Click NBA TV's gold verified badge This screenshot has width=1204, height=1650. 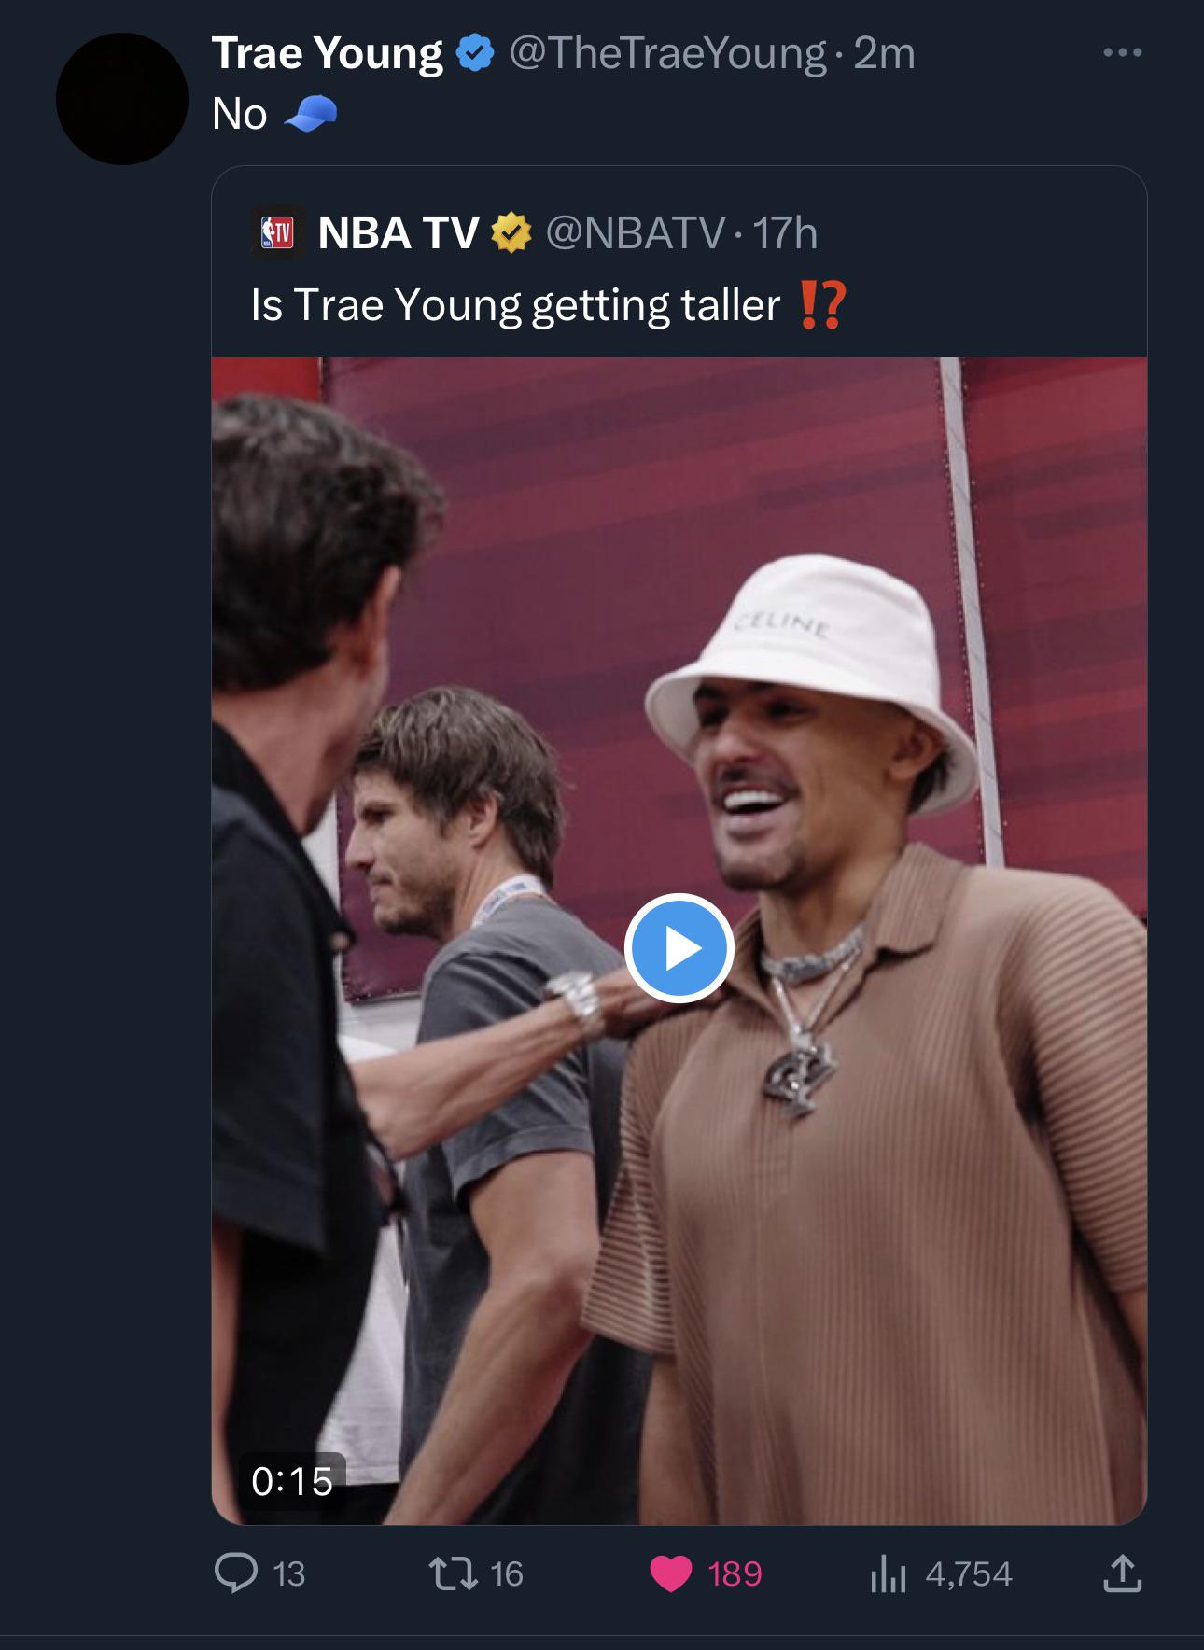tap(511, 233)
